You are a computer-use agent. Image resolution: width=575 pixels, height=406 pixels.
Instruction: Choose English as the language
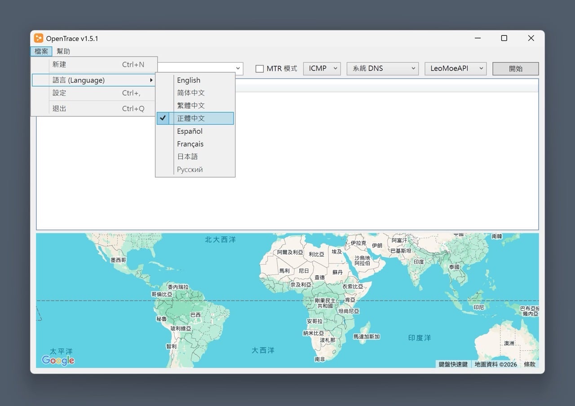point(189,80)
